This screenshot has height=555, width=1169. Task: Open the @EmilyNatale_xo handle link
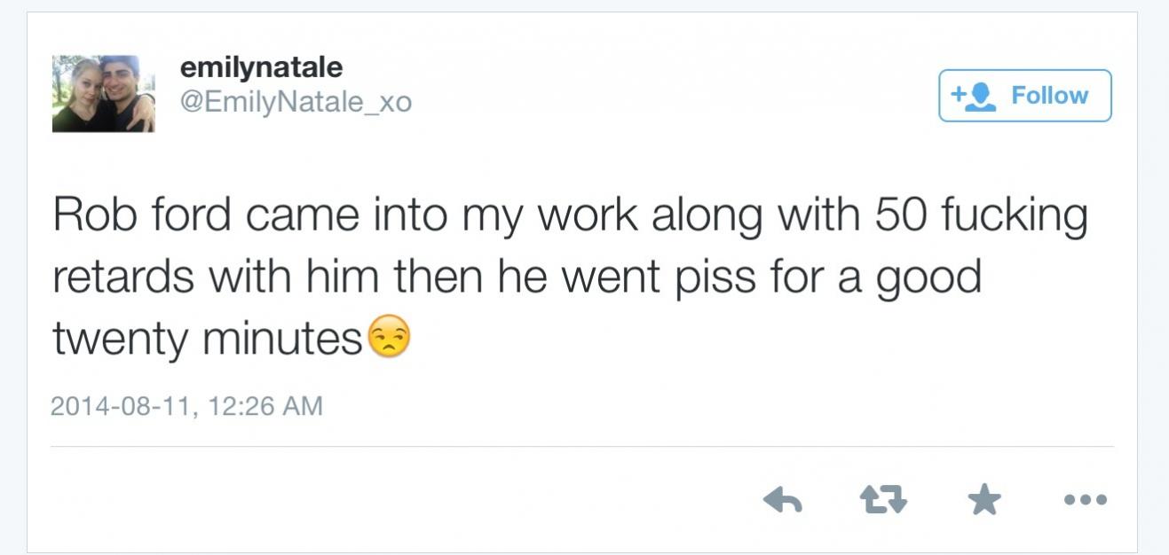(296, 102)
